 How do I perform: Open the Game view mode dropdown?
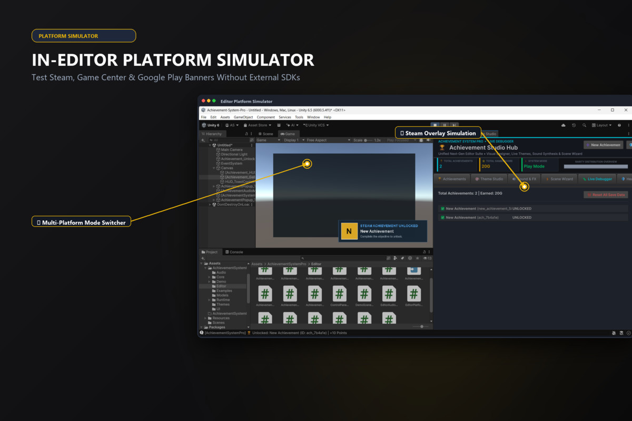(x=268, y=140)
